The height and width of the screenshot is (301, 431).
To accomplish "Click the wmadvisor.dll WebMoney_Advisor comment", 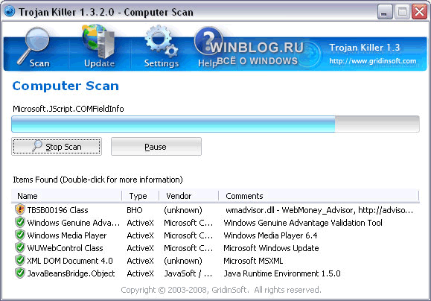I will [319, 210].
